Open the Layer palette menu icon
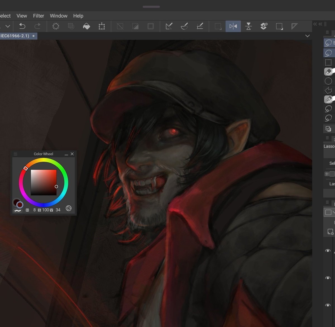 [327, 202]
